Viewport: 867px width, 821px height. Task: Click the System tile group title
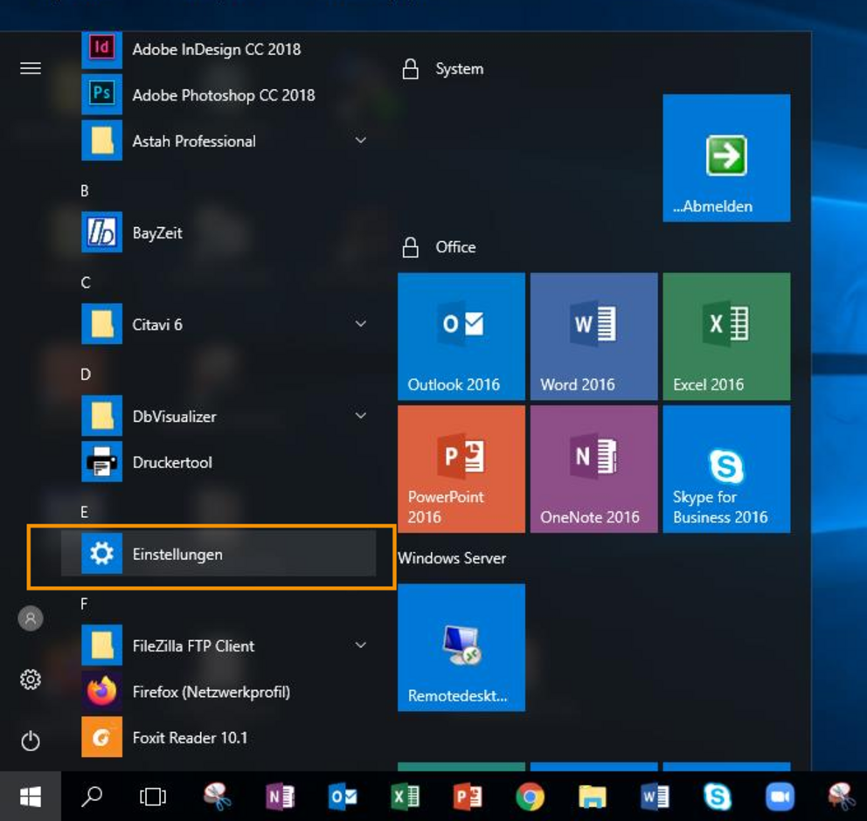pyautogui.click(x=459, y=69)
